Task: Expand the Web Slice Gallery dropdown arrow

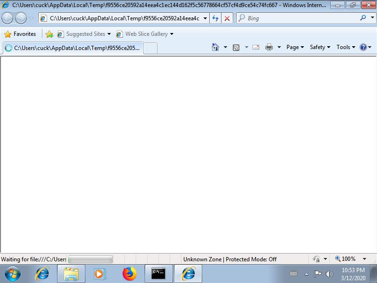Action: point(172,34)
